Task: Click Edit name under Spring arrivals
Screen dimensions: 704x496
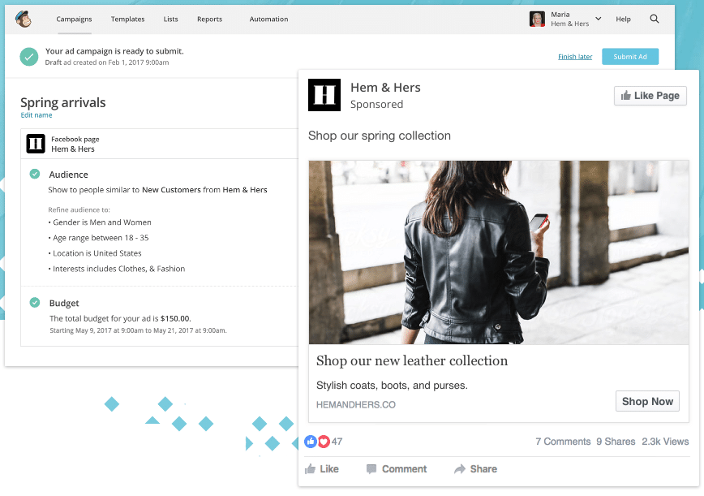Action: pos(36,115)
